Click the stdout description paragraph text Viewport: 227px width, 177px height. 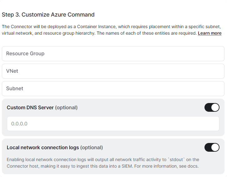[103, 163]
